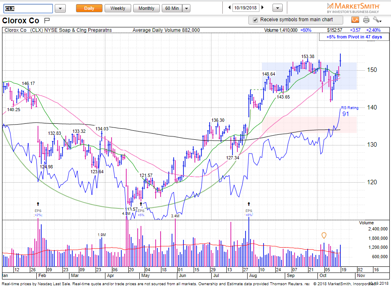Click the 146.17 price label
The width and height of the screenshot is (391, 286).
click(29, 83)
